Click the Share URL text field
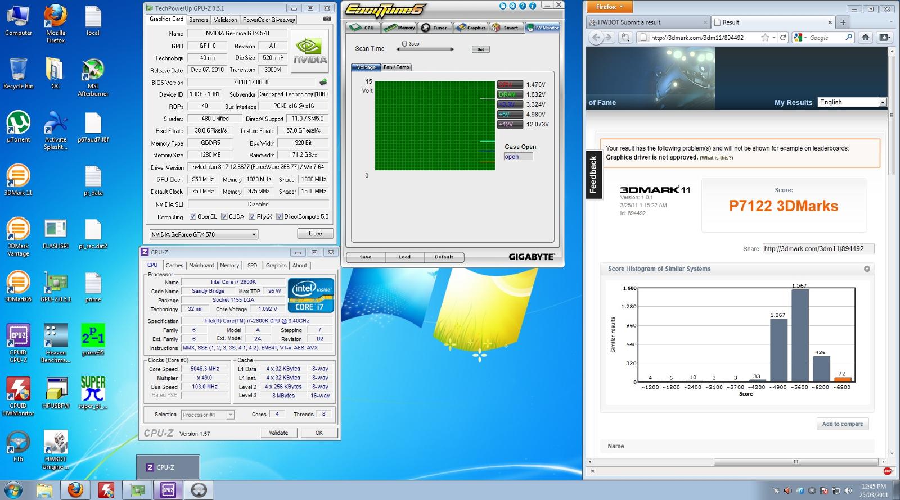Image resolution: width=900 pixels, height=500 pixels. tap(818, 249)
